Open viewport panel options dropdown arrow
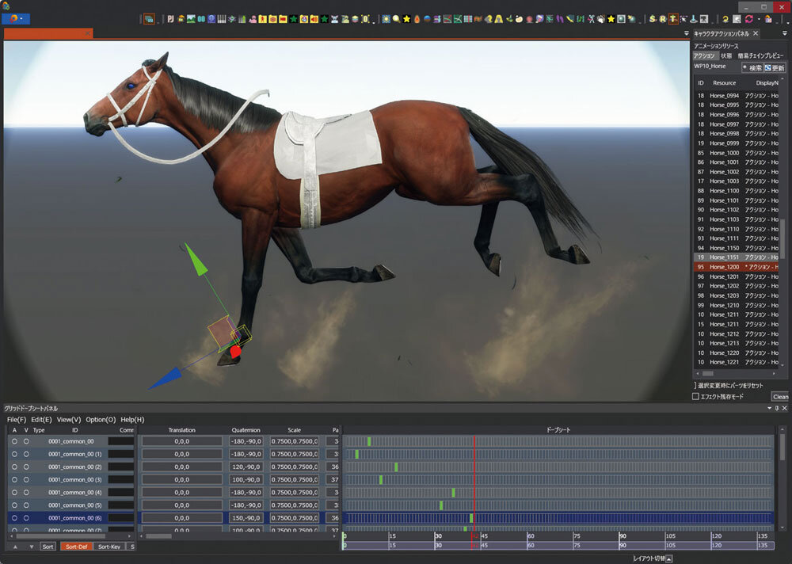The image size is (792, 564). tap(686, 33)
